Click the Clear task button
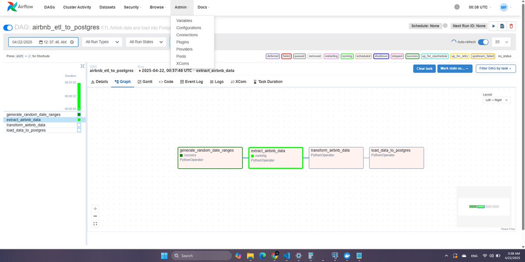The height and width of the screenshot is (262, 525). 424,69
